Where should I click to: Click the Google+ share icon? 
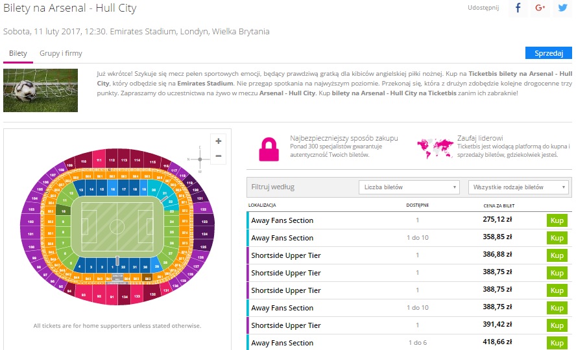(540, 8)
